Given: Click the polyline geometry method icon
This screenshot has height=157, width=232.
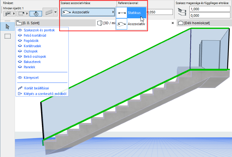Looking at the screenshot, I should (x=8, y=14).
